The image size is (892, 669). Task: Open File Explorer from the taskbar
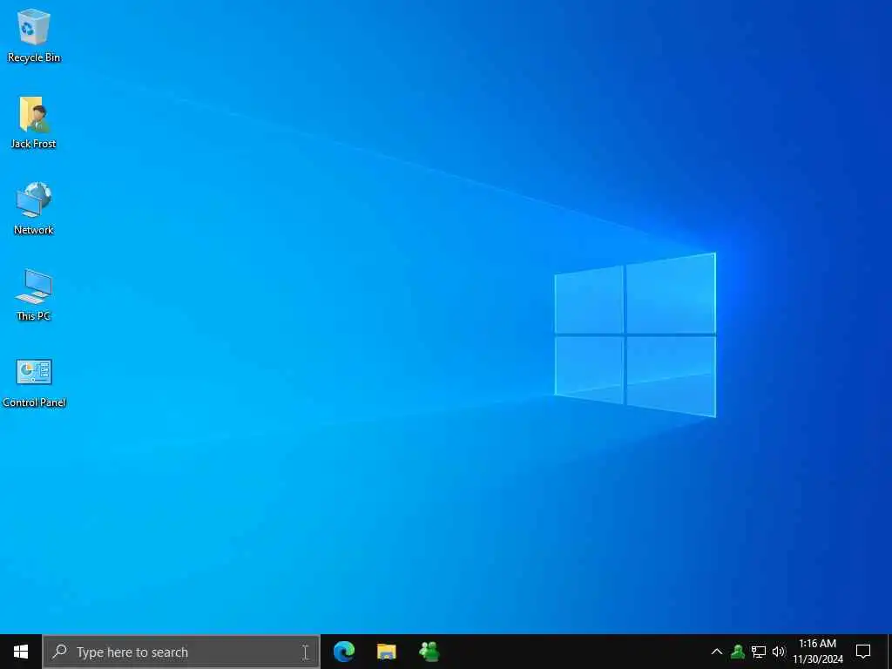click(386, 652)
